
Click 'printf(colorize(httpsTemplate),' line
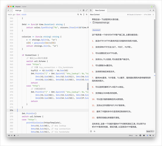point(44,123)
